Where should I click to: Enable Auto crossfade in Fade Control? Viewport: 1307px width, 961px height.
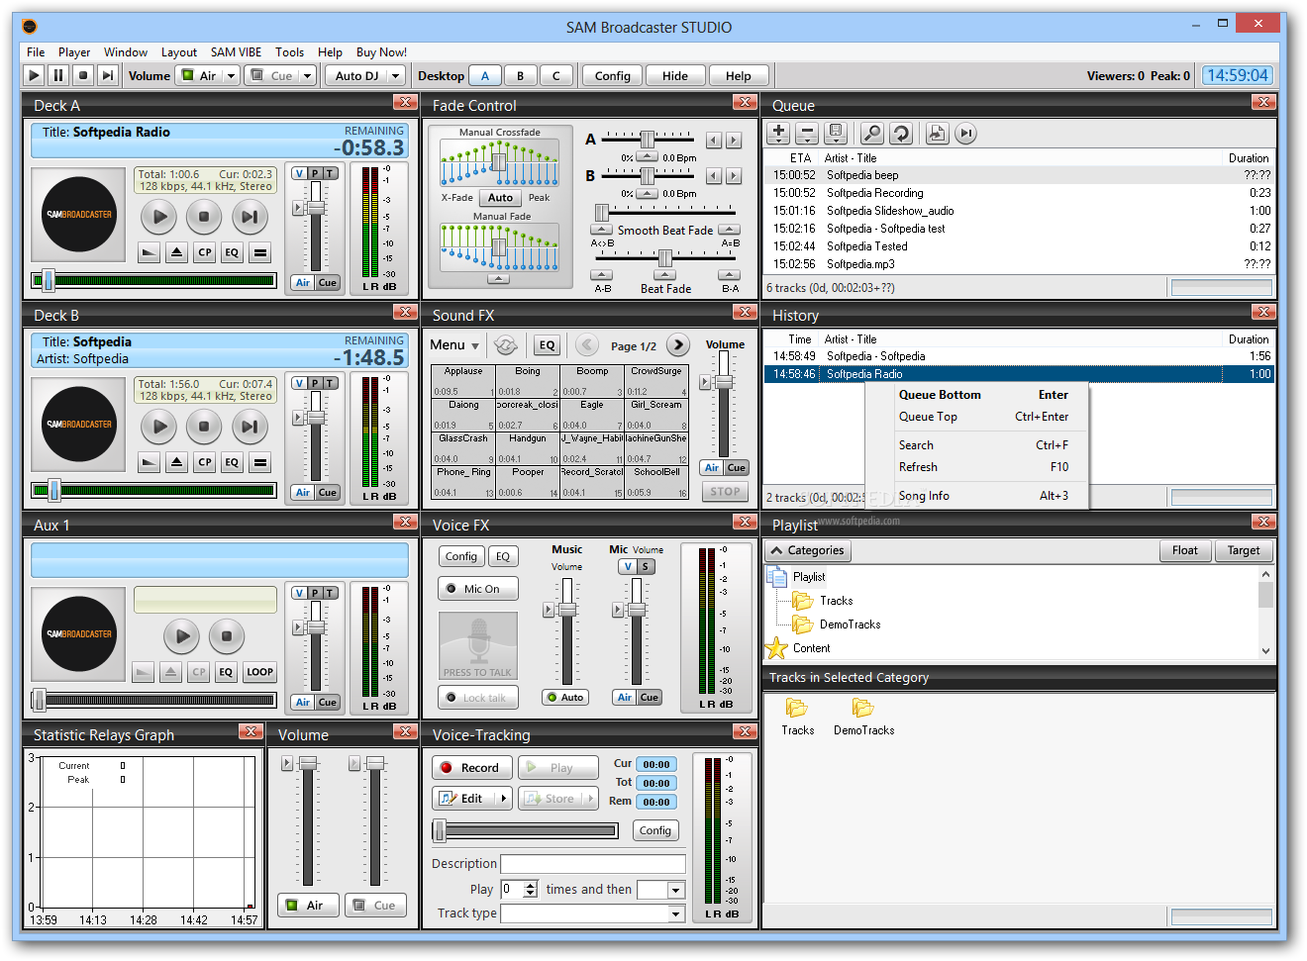click(x=500, y=198)
